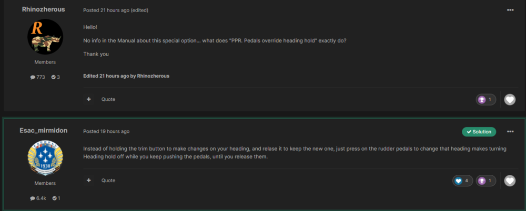React with heart to Esac_mirmidon's post

tap(510, 181)
